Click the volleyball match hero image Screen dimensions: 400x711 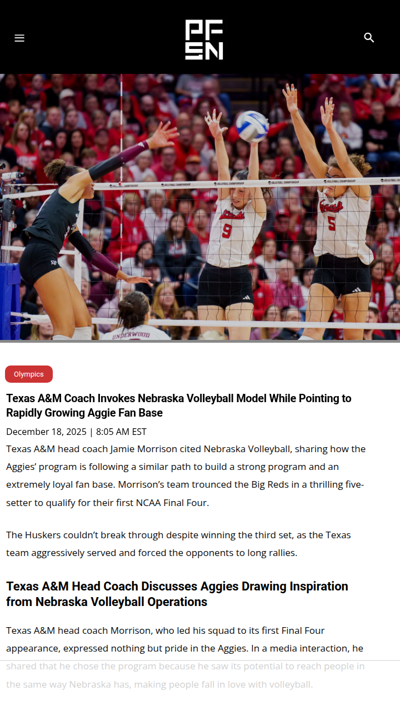(200, 207)
